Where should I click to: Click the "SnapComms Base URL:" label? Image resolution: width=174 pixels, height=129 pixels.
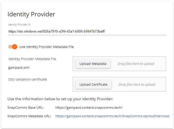point(25,107)
